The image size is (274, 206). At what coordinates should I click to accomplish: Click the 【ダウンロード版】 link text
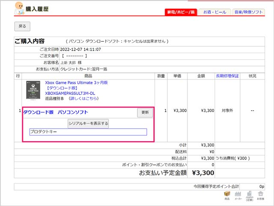click(x=61, y=88)
